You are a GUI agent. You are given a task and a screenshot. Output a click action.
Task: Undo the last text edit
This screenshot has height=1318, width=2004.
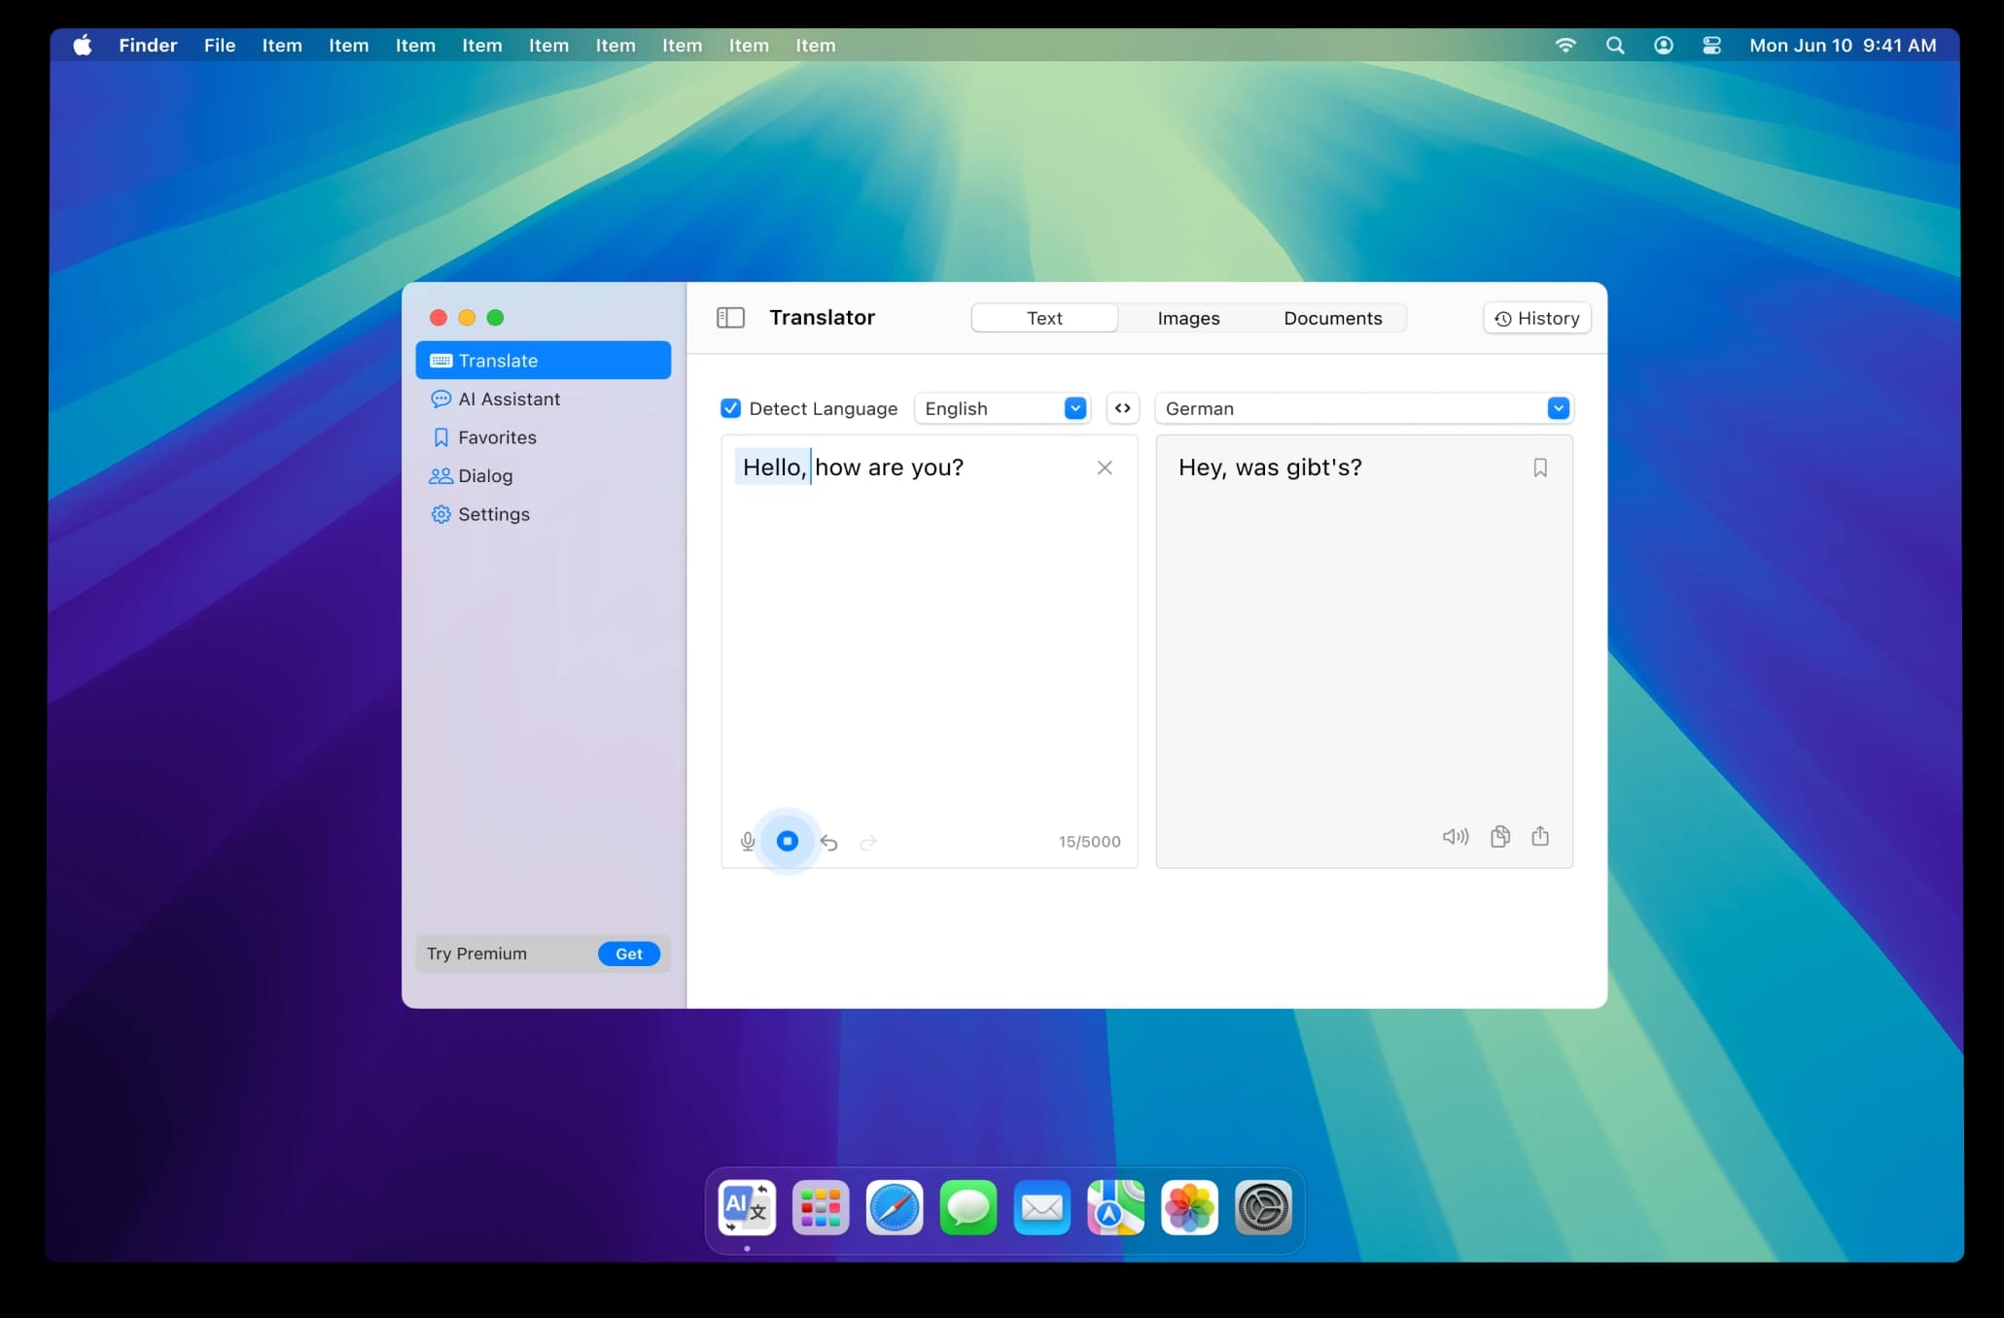[828, 842]
